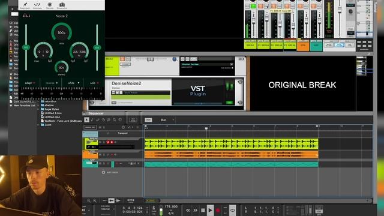384x216 pixels.
Task: Mute the BREAK track in sequencer
Action: pos(100,142)
